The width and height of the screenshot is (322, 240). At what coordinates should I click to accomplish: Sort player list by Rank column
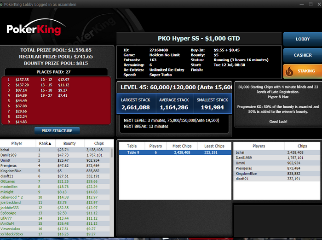(46, 143)
